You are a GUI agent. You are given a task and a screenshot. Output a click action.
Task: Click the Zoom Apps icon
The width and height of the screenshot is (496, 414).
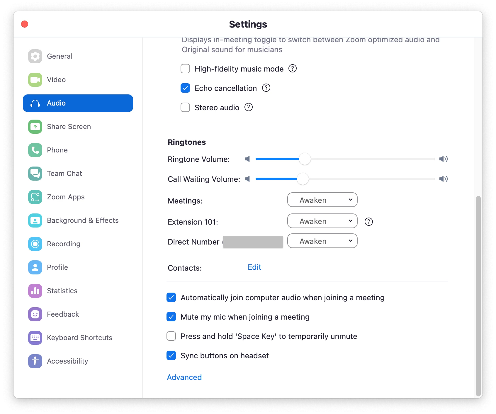[35, 197]
